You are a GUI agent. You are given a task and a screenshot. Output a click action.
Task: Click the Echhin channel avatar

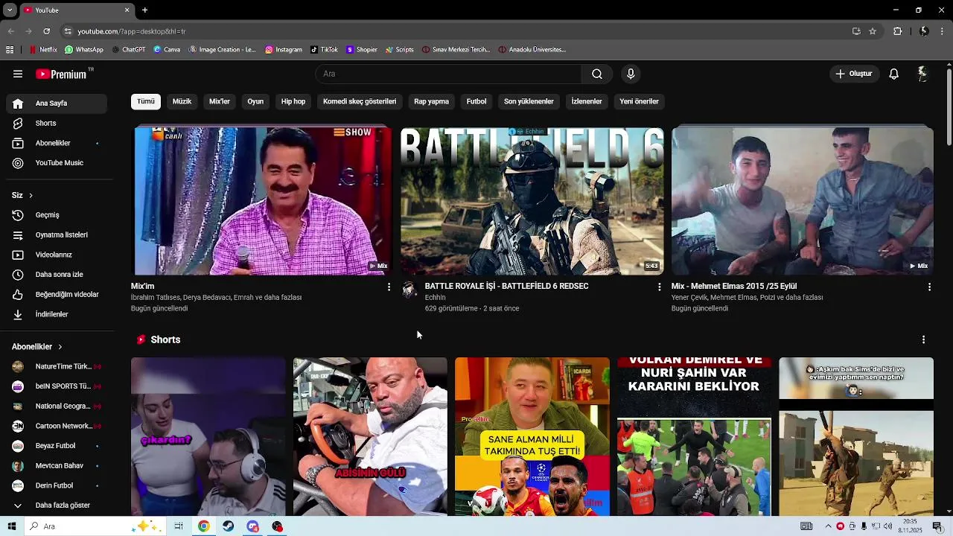click(409, 290)
